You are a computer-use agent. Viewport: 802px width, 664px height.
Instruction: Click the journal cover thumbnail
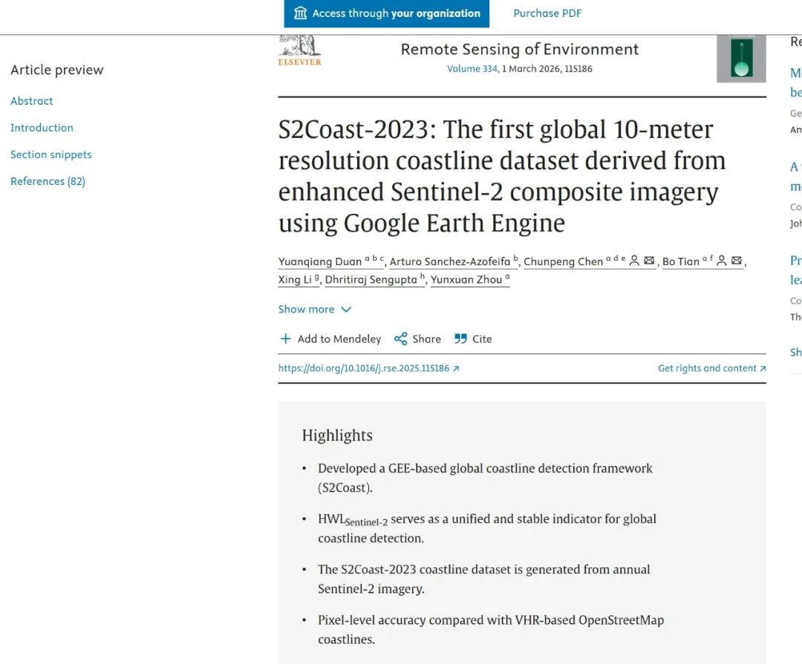[741, 59]
